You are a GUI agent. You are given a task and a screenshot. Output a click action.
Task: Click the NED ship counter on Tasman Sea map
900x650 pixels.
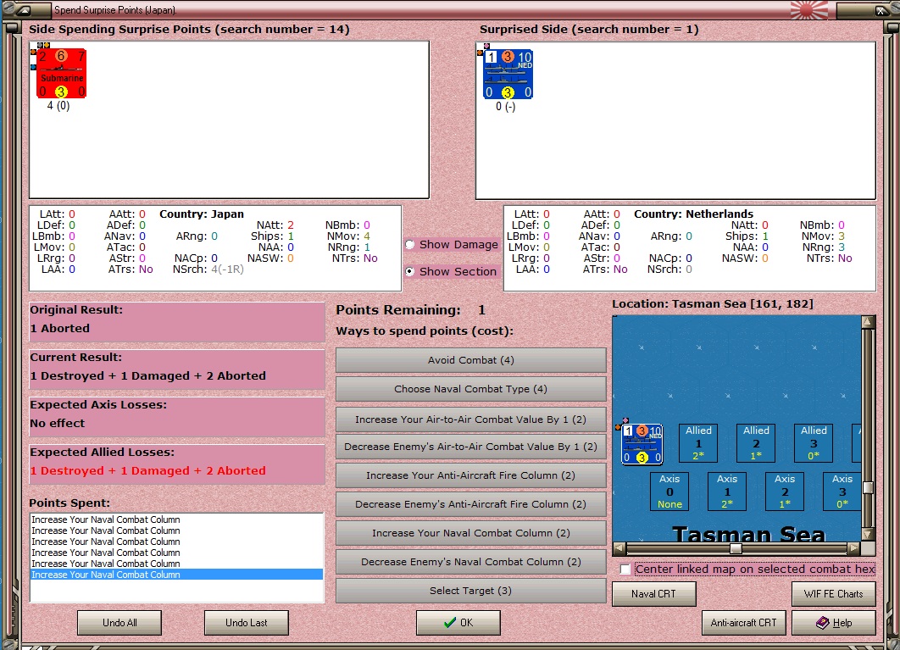[x=642, y=444]
